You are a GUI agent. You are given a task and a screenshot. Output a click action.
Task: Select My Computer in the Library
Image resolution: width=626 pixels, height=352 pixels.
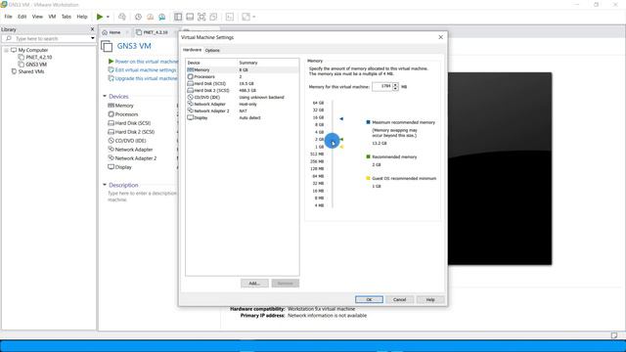33,50
